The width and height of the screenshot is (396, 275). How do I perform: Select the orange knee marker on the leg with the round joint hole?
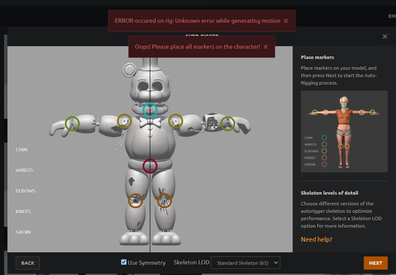click(x=136, y=201)
